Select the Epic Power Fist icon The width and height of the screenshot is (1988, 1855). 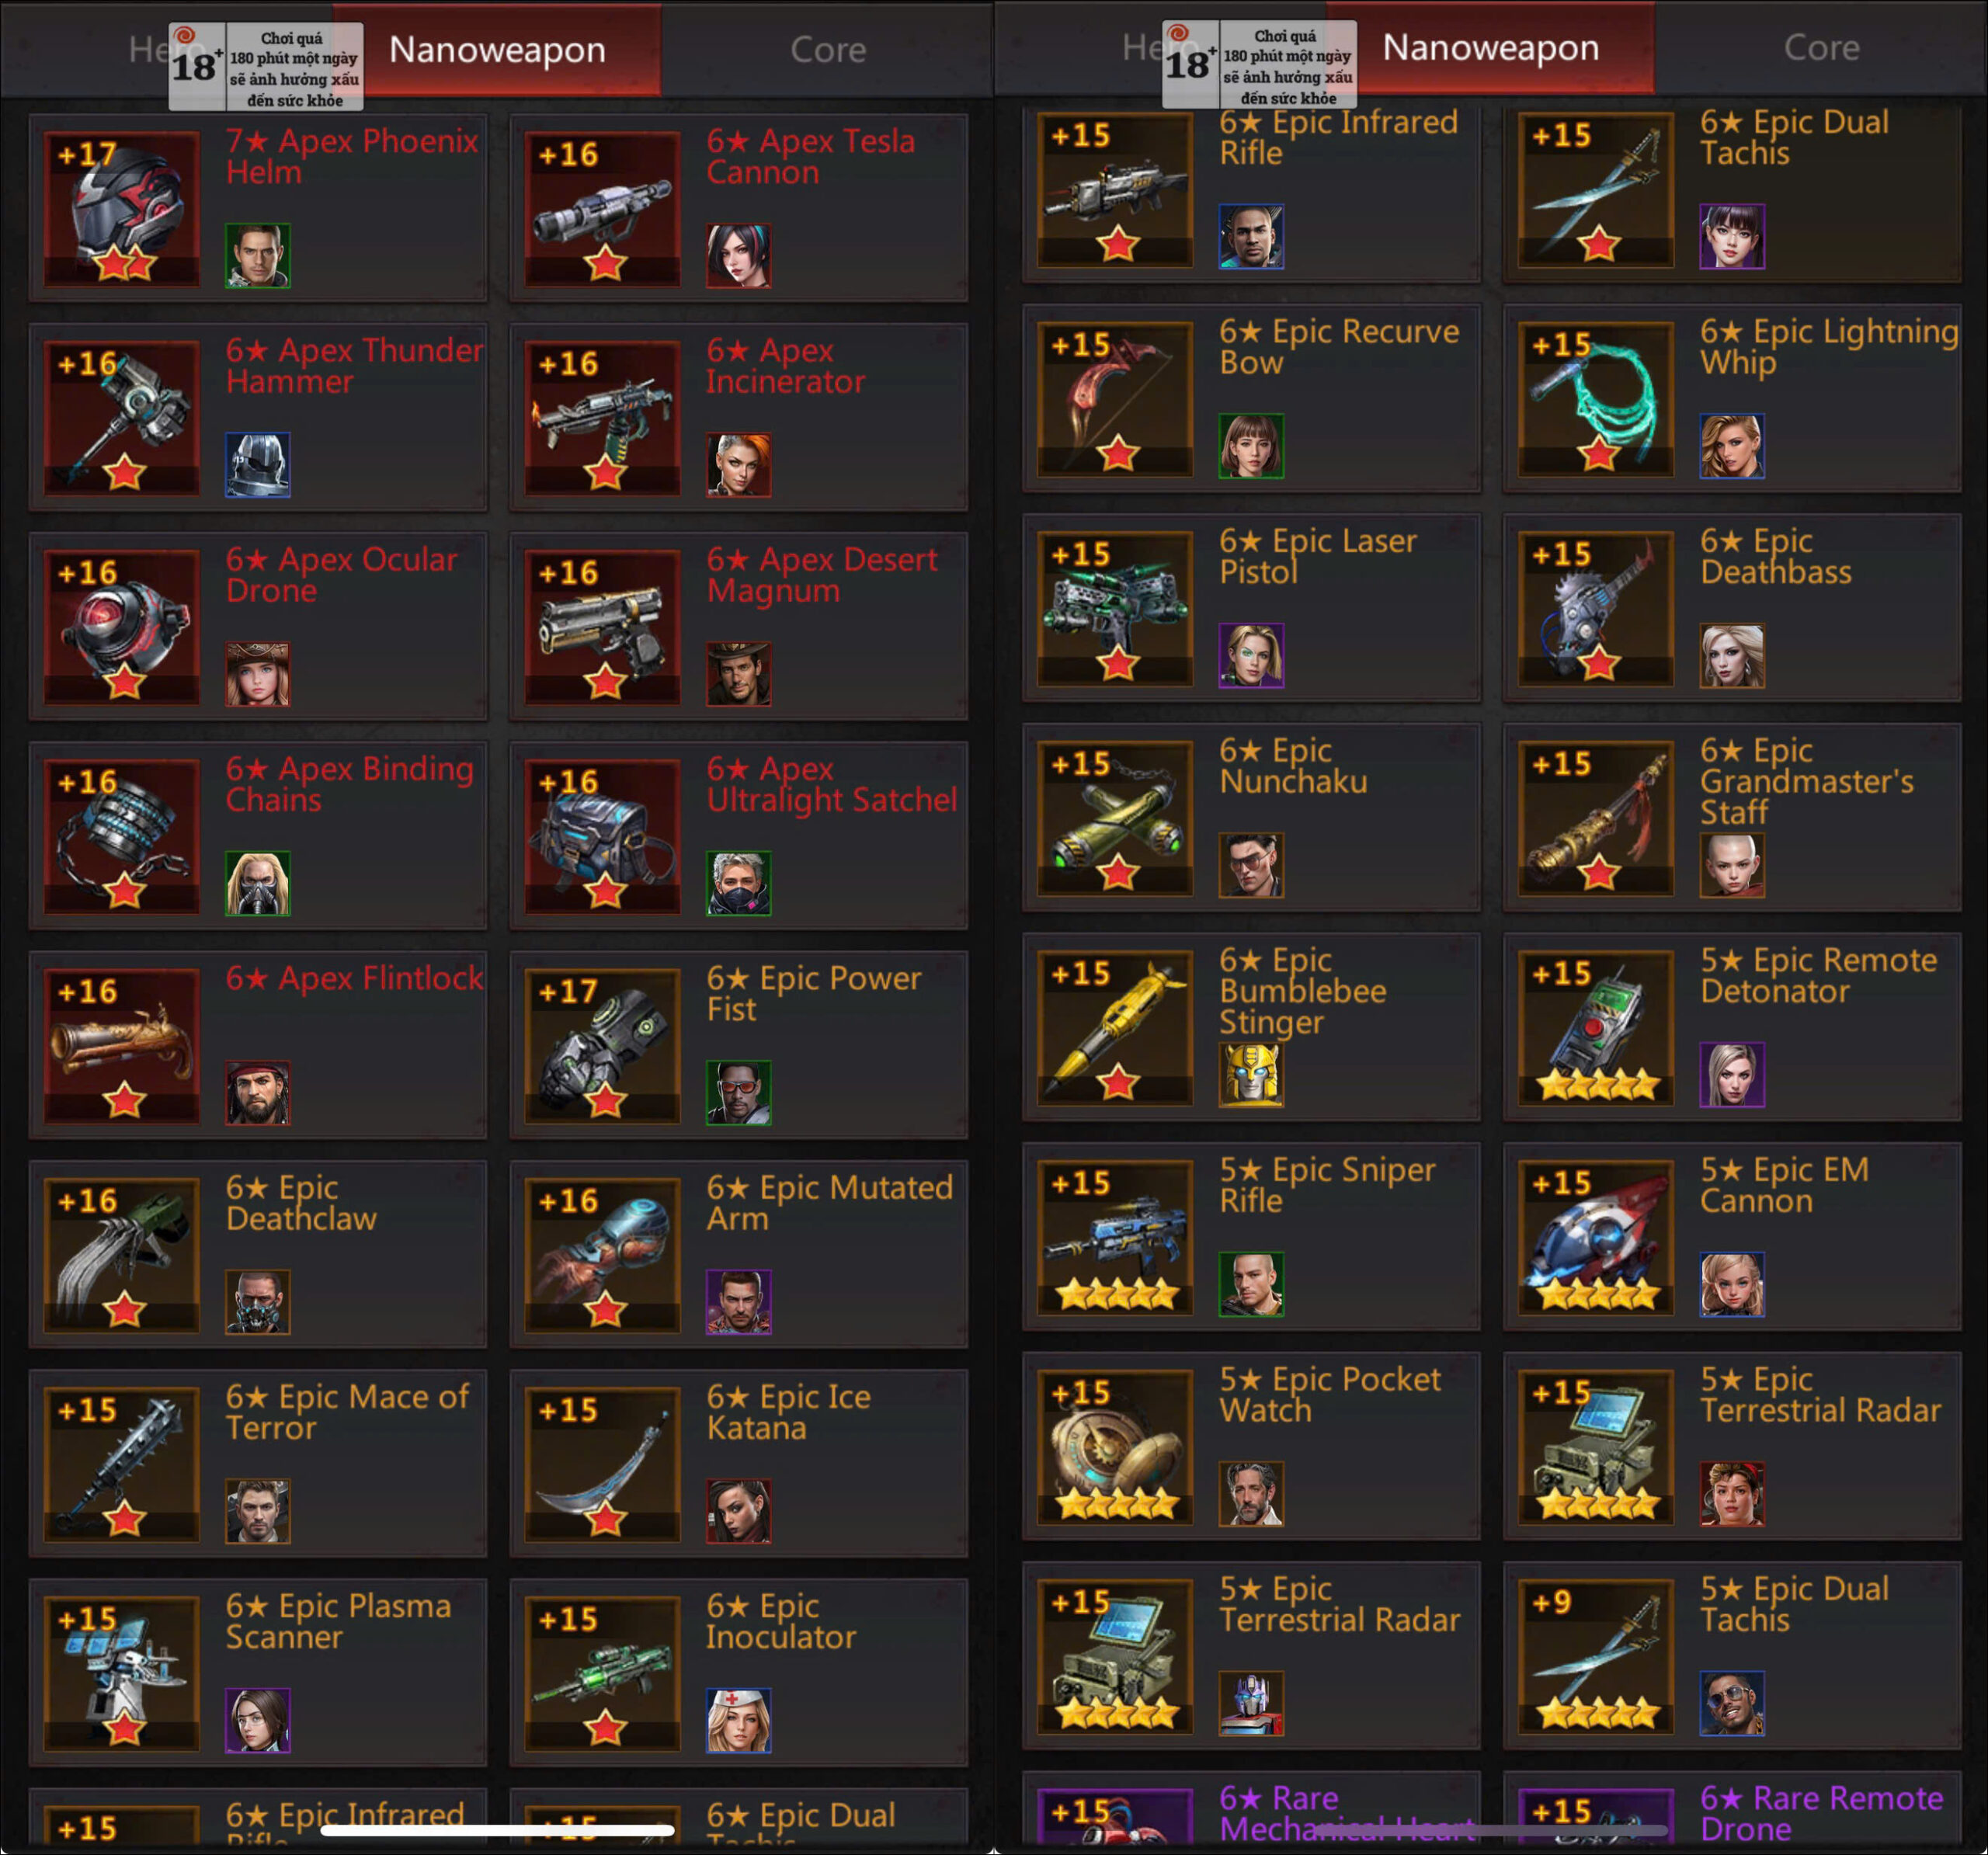pyautogui.click(x=603, y=1046)
